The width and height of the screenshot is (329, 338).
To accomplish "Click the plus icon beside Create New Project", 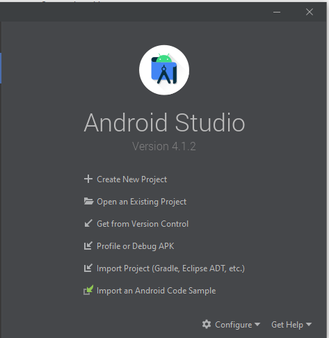I will (x=88, y=179).
